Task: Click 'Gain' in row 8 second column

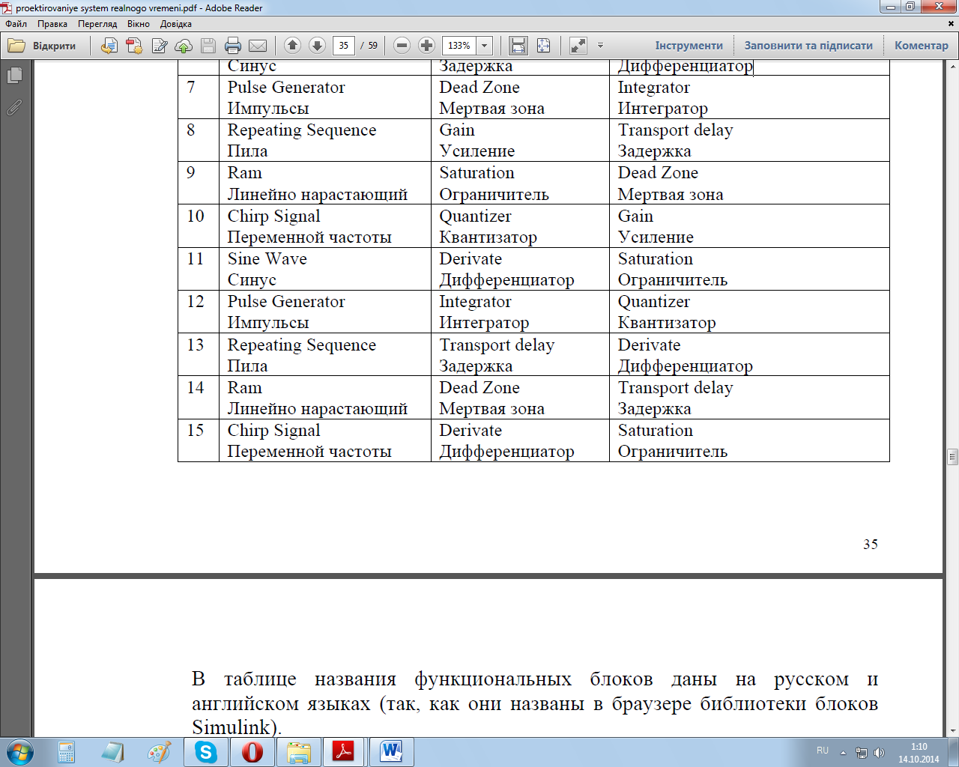Action: [457, 130]
